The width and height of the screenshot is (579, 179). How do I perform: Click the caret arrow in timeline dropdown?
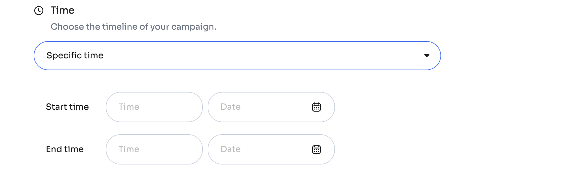(x=427, y=56)
